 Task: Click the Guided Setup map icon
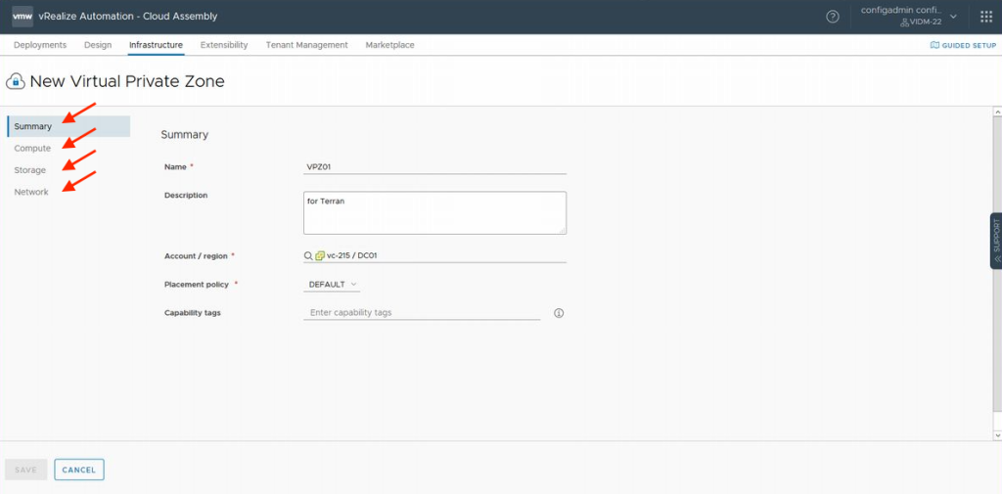934,45
